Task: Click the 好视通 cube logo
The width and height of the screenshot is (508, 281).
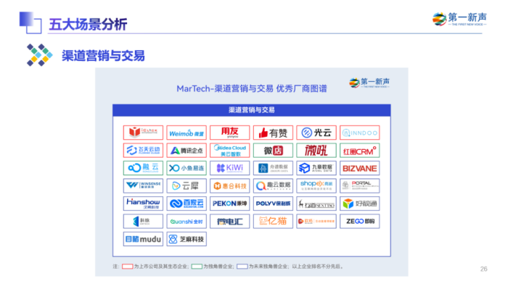Action: [360, 204]
